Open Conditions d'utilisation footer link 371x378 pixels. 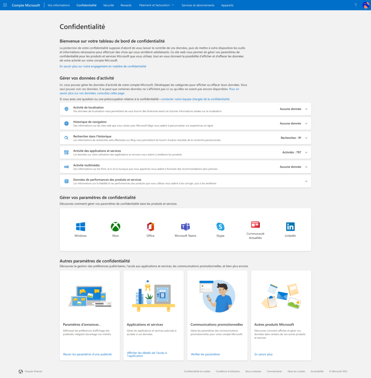point(227,371)
